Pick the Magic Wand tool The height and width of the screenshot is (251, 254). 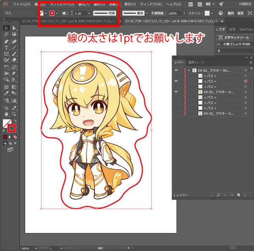(x=6, y=34)
